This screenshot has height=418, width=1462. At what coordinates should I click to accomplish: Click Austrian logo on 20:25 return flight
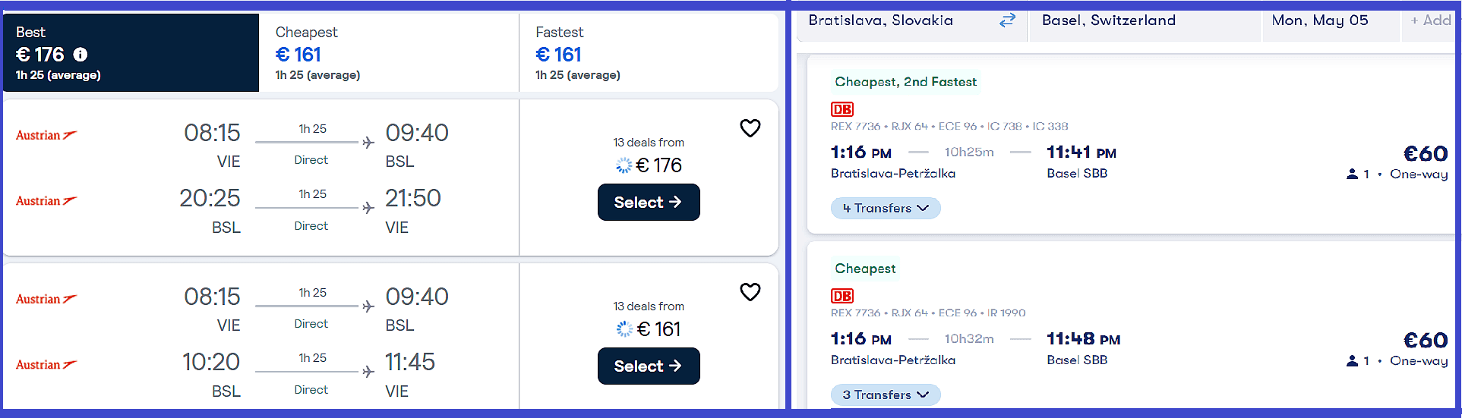point(46,201)
